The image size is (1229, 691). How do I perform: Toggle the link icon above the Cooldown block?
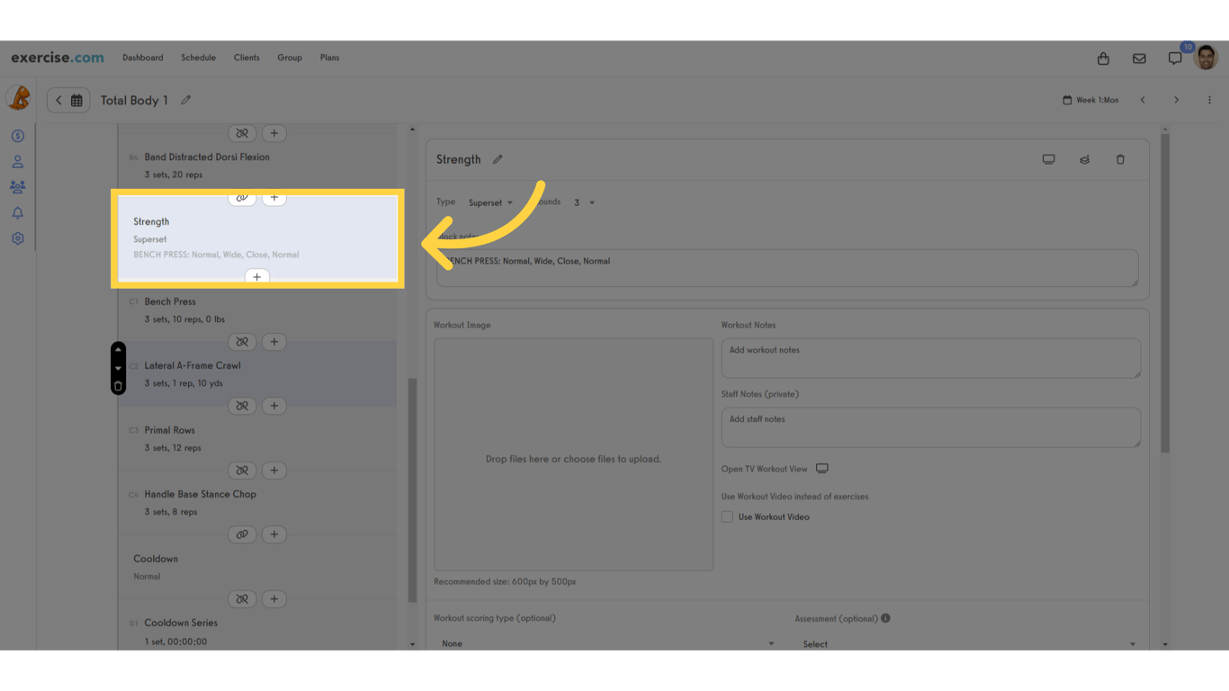[242, 534]
